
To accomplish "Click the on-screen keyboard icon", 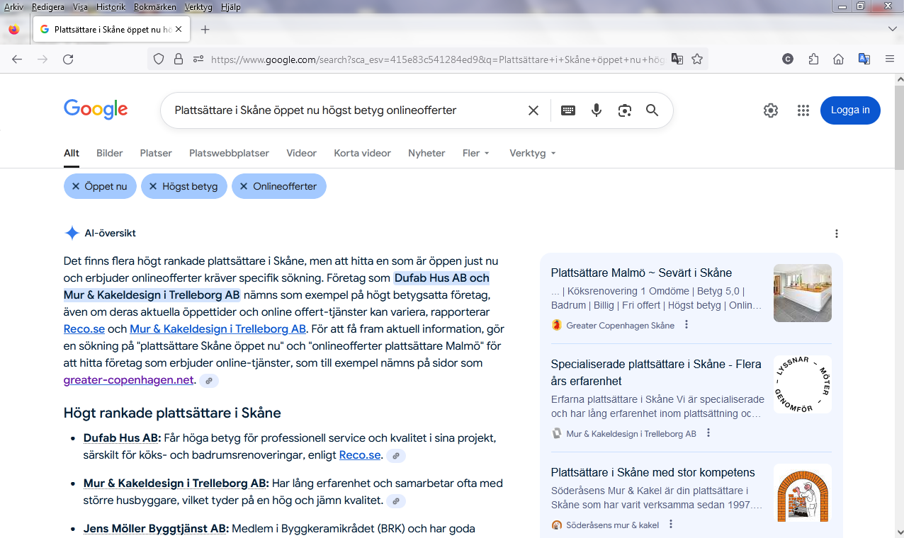I will click(x=568, y=110).
